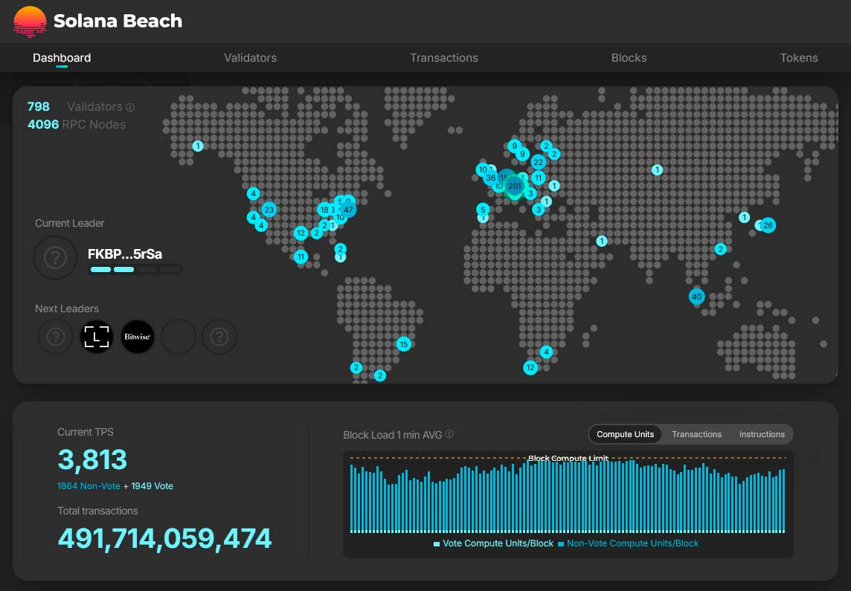
Task: Click the Current TPS value 3,813
Action: [x=92, y=459]
